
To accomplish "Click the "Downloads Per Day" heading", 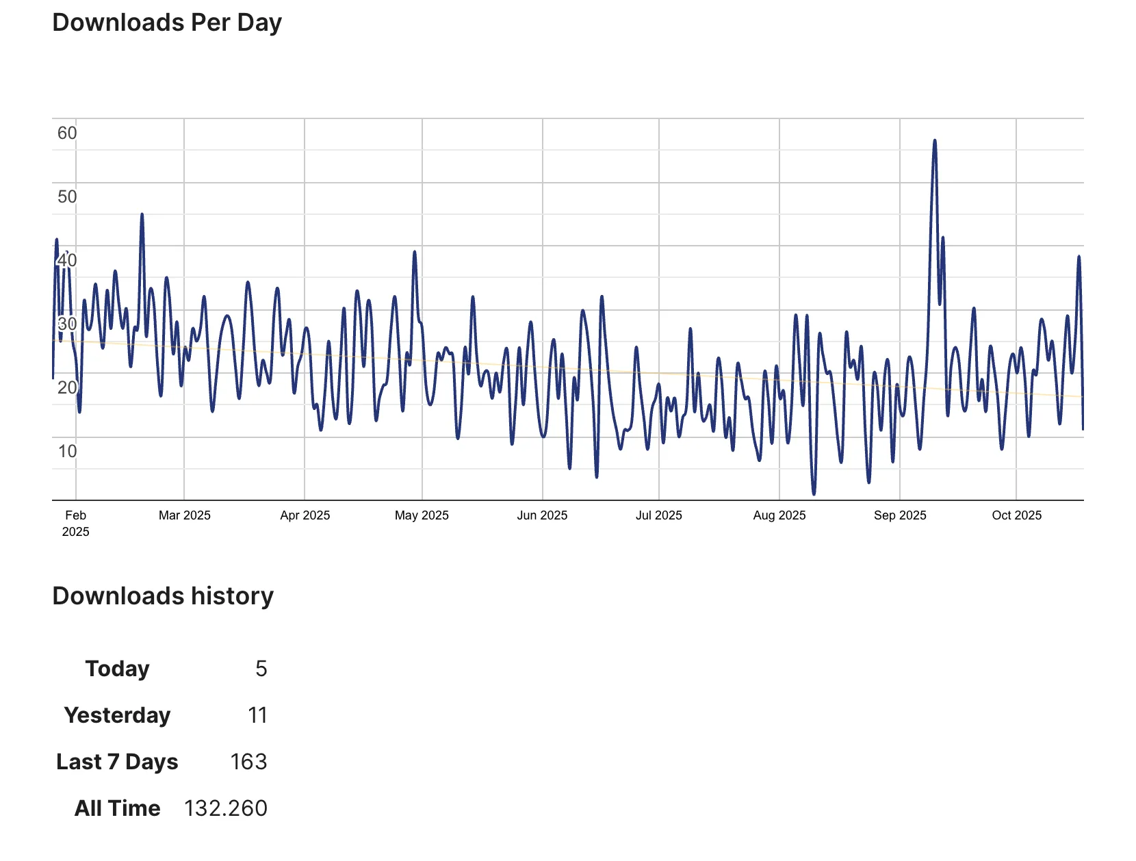I will pos(167,23).
